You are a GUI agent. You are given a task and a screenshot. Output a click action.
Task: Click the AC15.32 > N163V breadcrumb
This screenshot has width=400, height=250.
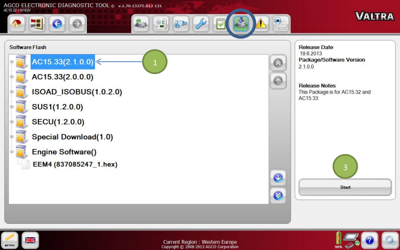17,11
